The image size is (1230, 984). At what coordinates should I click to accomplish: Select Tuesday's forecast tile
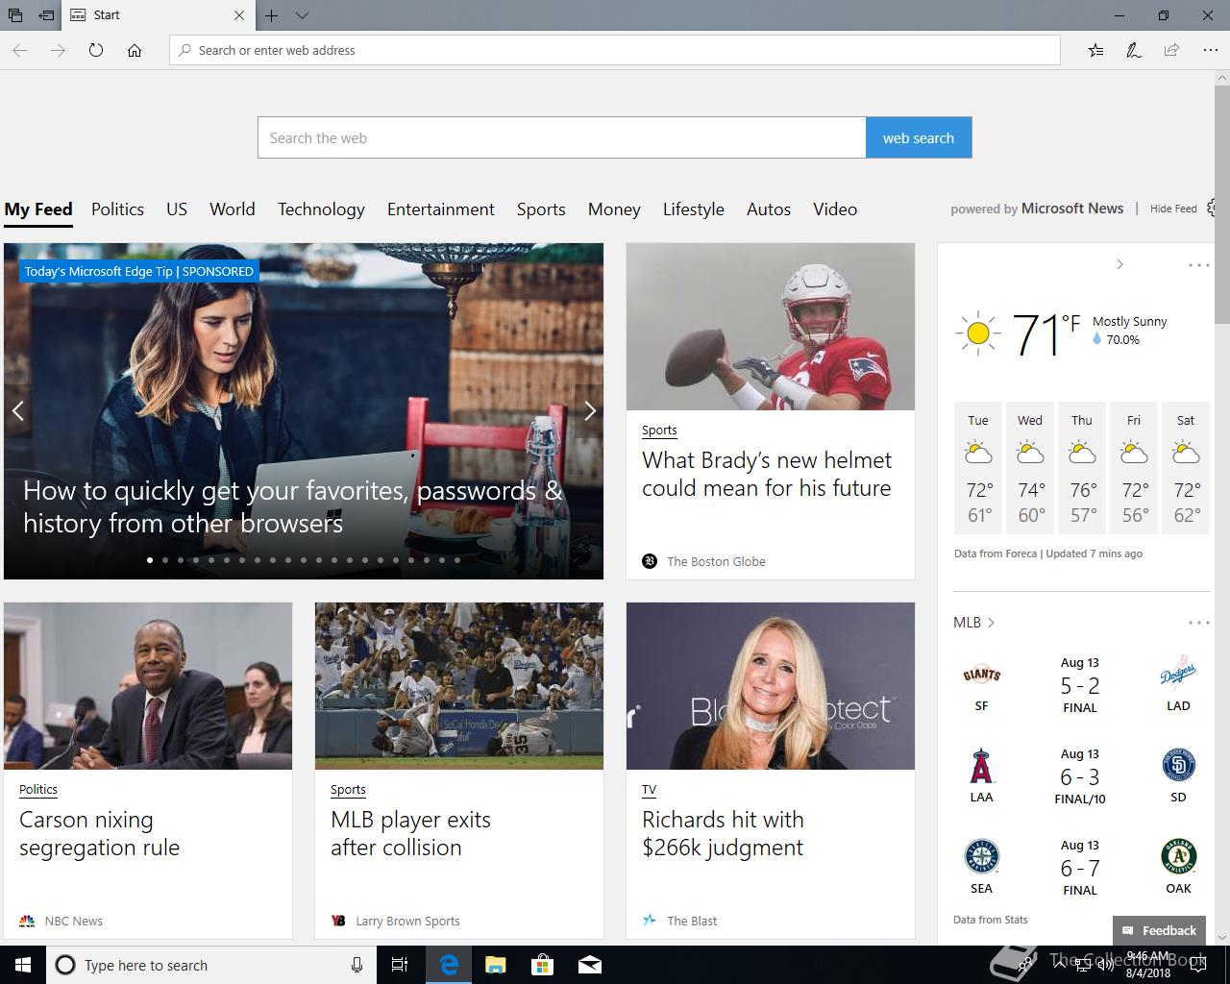978,468
